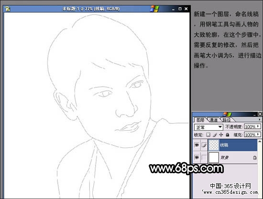Switch to the 通道 tab
Screen dimensions: 263x199
[214, 120]
